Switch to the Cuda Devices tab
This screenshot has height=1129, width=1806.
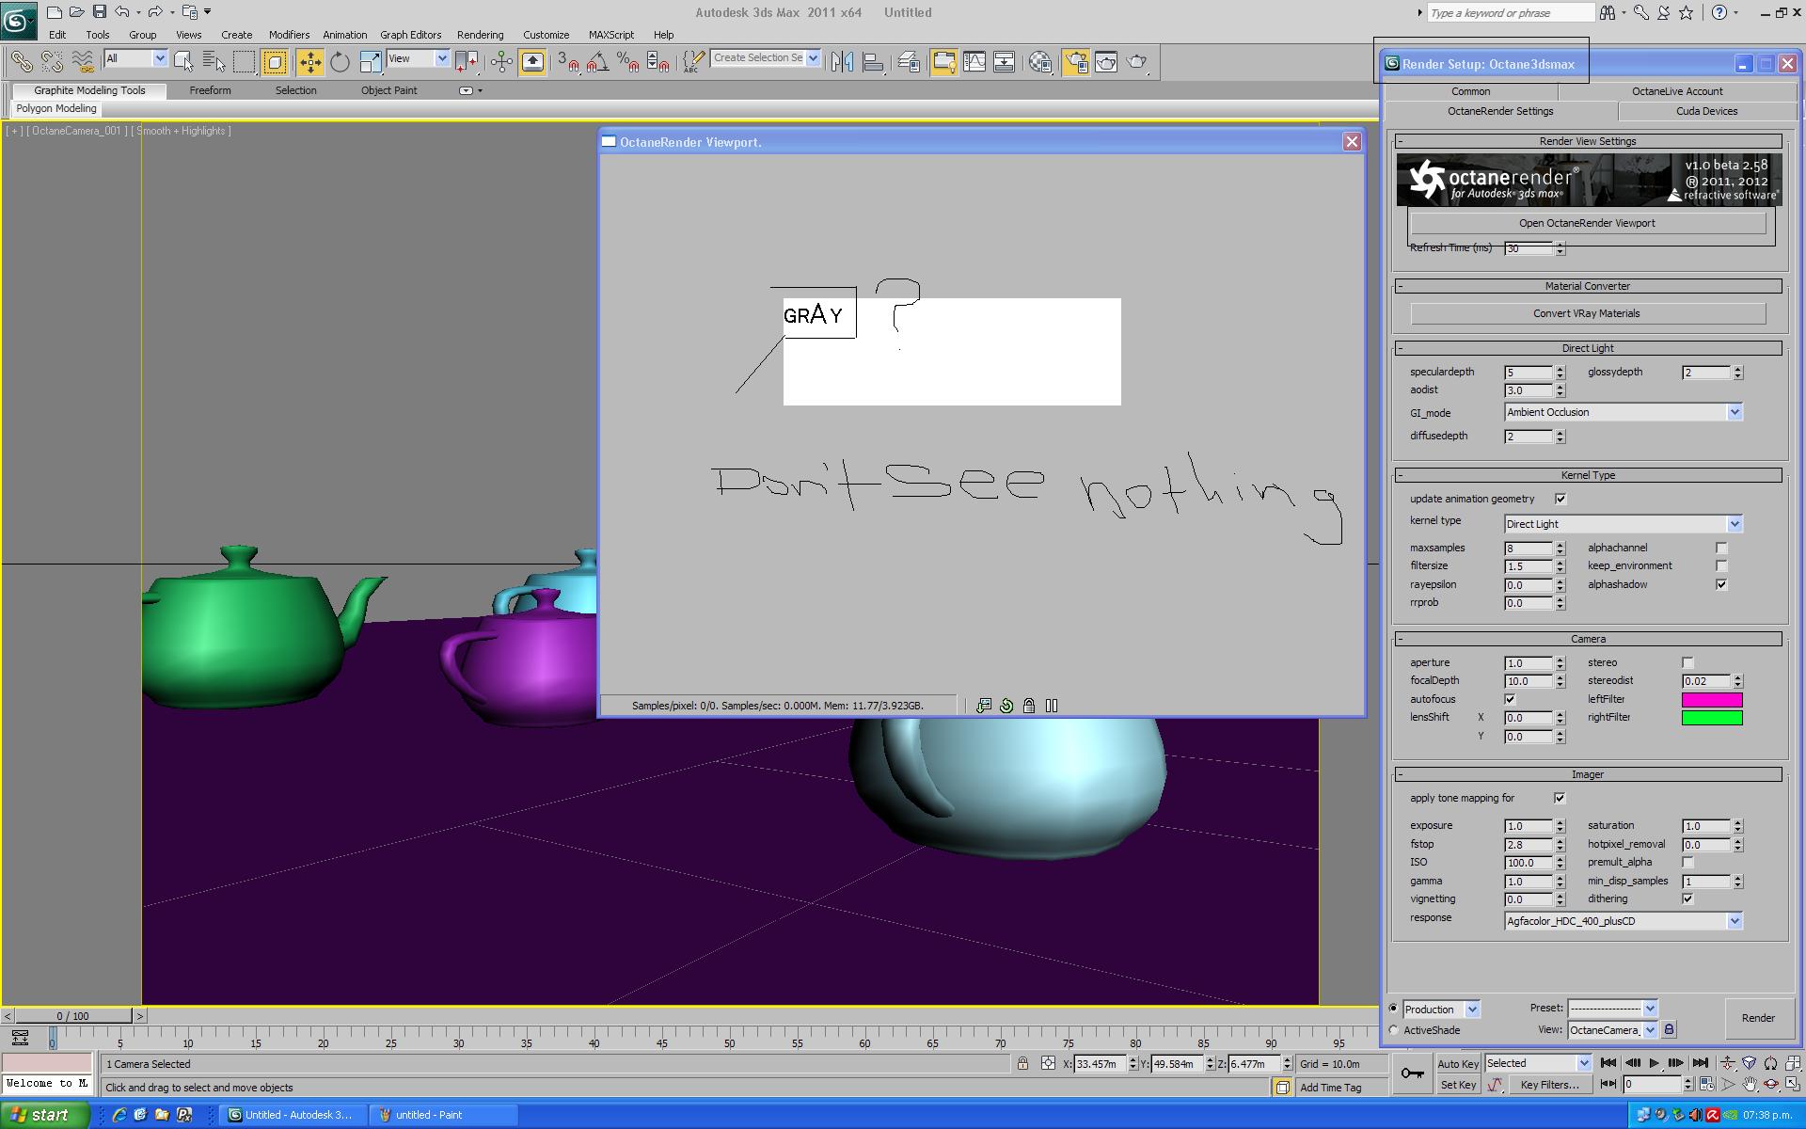point(1706,111)
